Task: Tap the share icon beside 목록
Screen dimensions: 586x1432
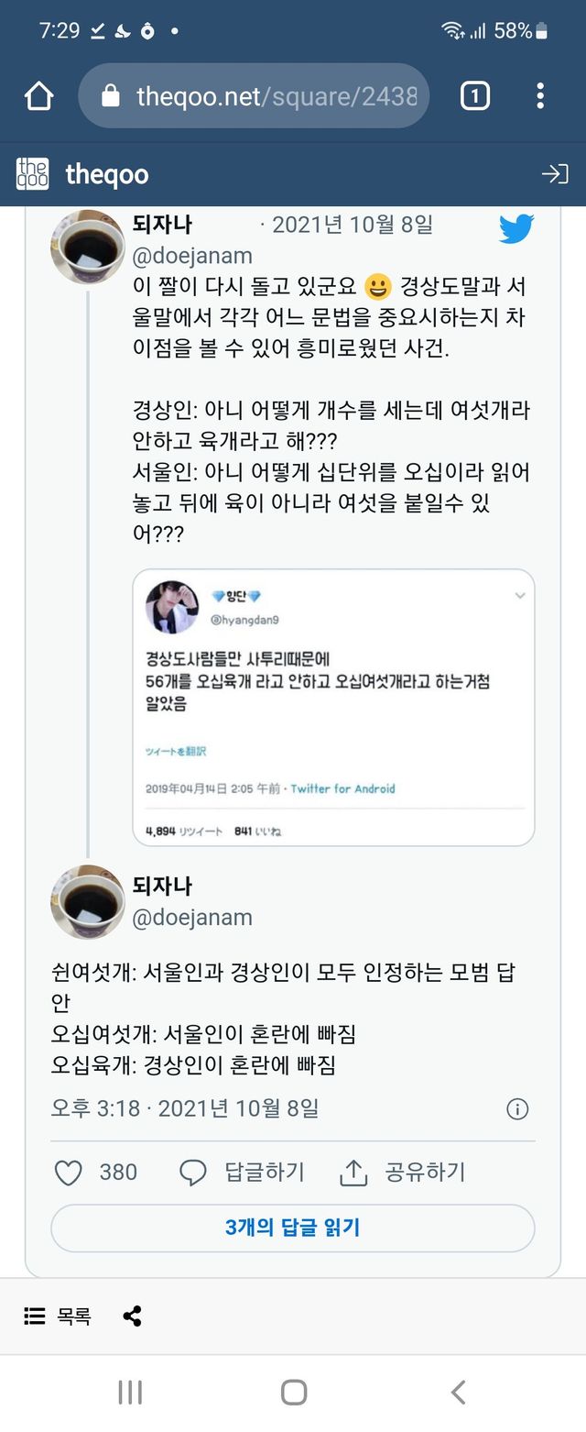Action: 132,1316
